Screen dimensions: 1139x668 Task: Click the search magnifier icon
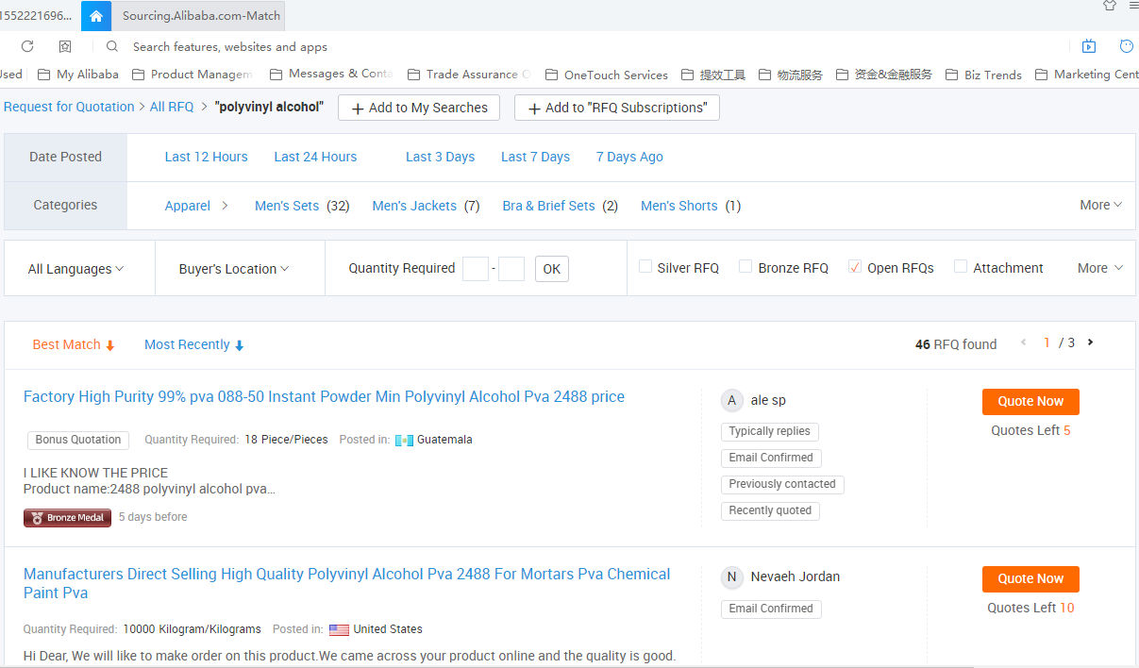[112, 46]
